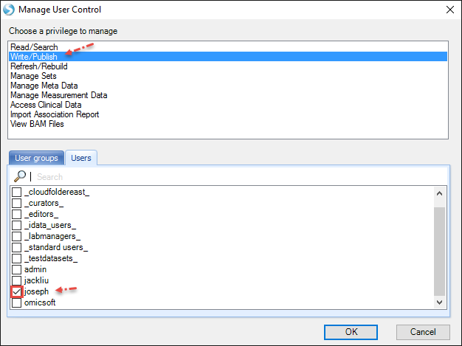This screenshot has width=462, height=346.
Task: Click the user list scrollbar thumb
Action: click(439, 251)
